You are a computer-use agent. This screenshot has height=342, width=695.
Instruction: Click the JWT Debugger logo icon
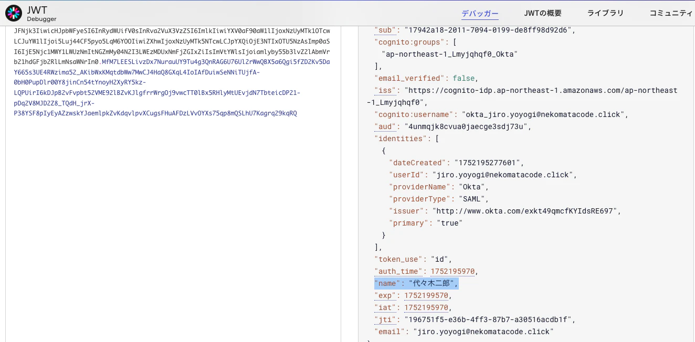(x=14, y=13)
